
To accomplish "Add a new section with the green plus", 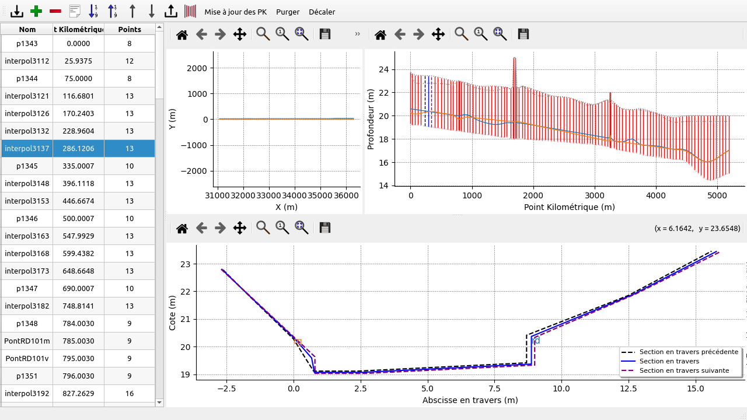I will click(x=36, y=11).
